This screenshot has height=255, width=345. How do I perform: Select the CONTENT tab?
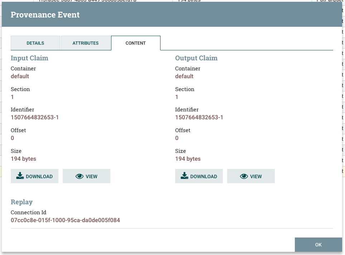click(135, 43)
